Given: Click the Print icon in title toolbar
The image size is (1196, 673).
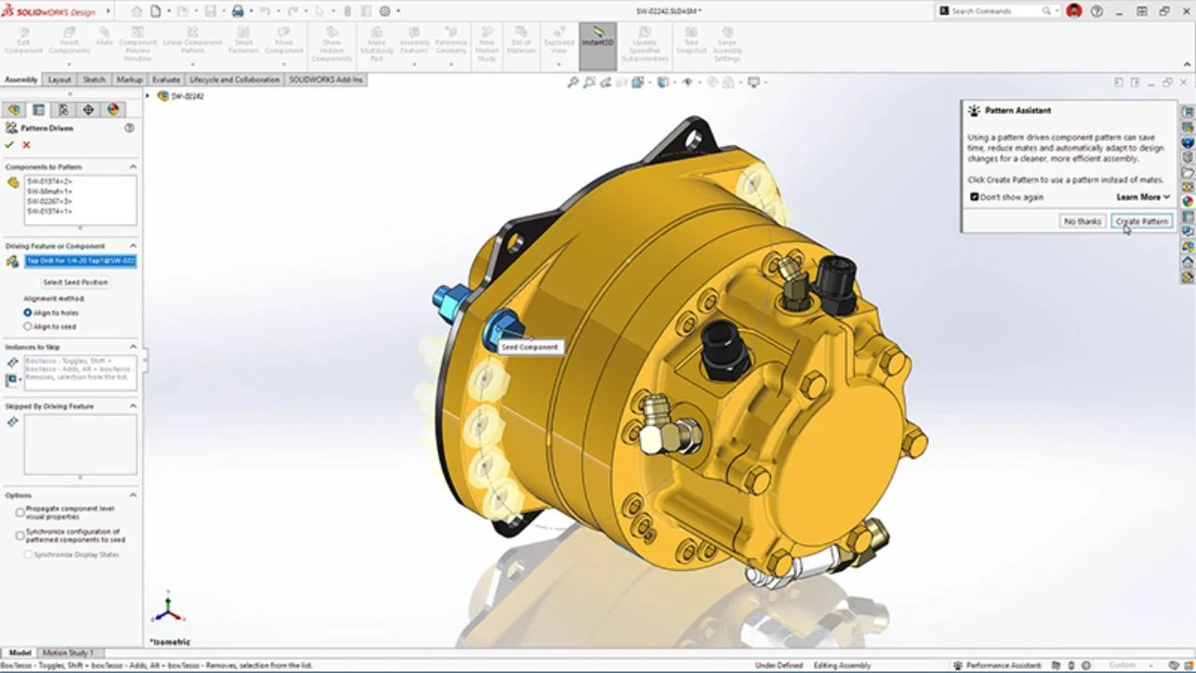Looking at the screenshot, I should (x=238, y=11).
